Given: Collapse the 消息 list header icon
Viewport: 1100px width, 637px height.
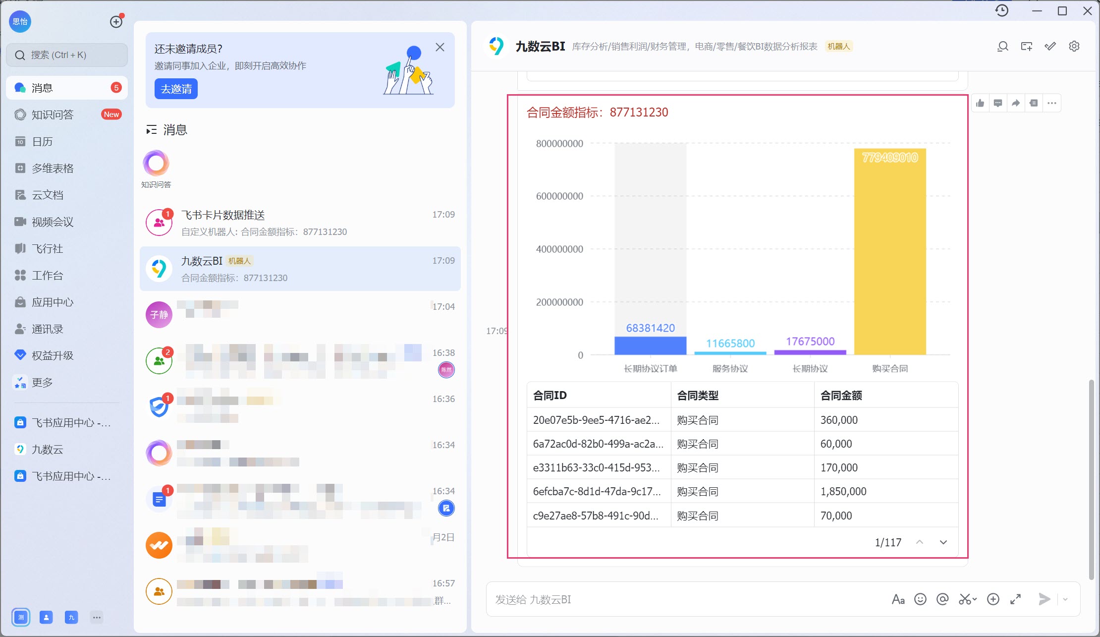Looking at the screenshot, I should [151, 130].
